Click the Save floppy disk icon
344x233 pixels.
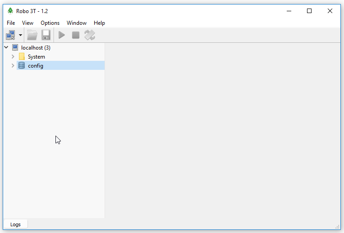(x=46, y=35)
